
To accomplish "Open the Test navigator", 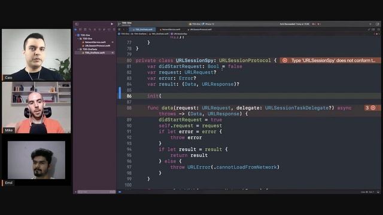I will [99, 29].
